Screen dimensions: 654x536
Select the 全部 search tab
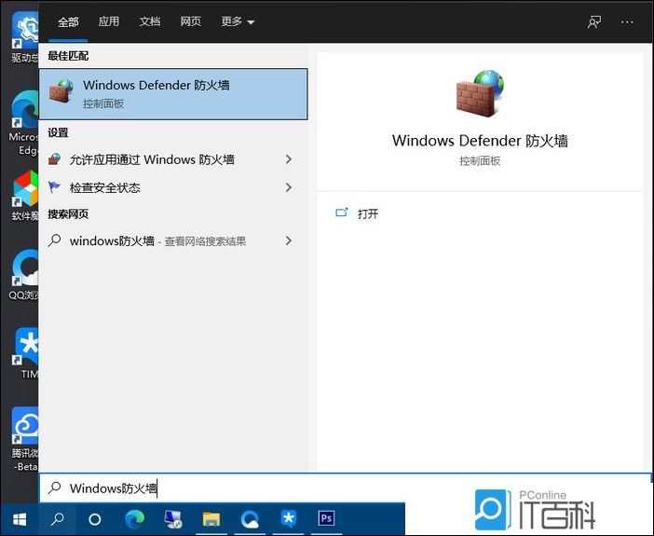(x=68, y=21)
